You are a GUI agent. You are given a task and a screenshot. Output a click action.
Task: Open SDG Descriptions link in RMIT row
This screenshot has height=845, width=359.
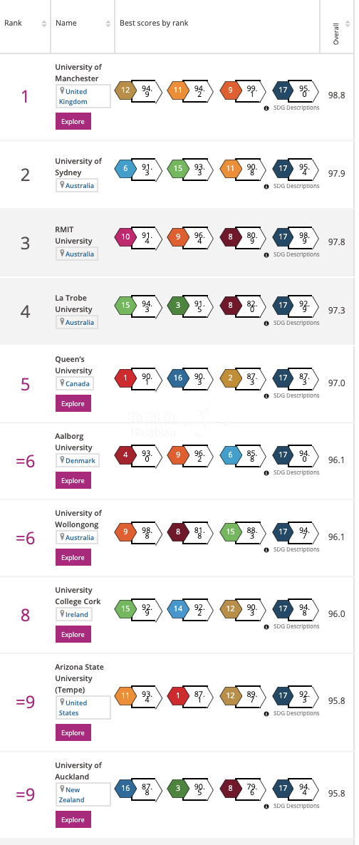click(296, 254)
